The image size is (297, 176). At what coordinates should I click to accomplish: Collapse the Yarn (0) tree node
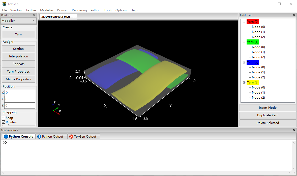pyautogui.click(x=244, y=22)
